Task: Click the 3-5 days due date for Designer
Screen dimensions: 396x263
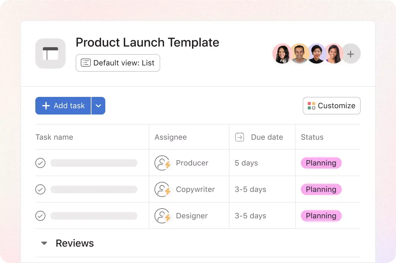Action: tap(250, 216)
